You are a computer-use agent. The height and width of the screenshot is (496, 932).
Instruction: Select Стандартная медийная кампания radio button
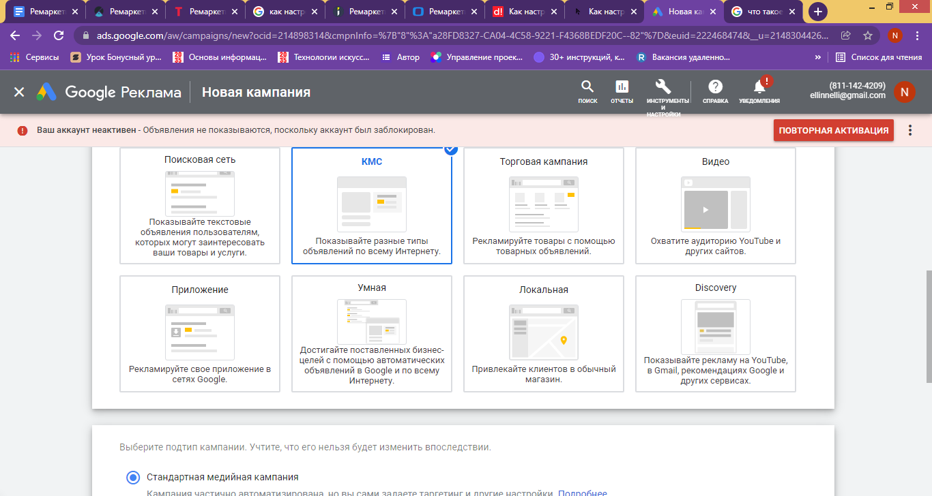click(133, 477)
